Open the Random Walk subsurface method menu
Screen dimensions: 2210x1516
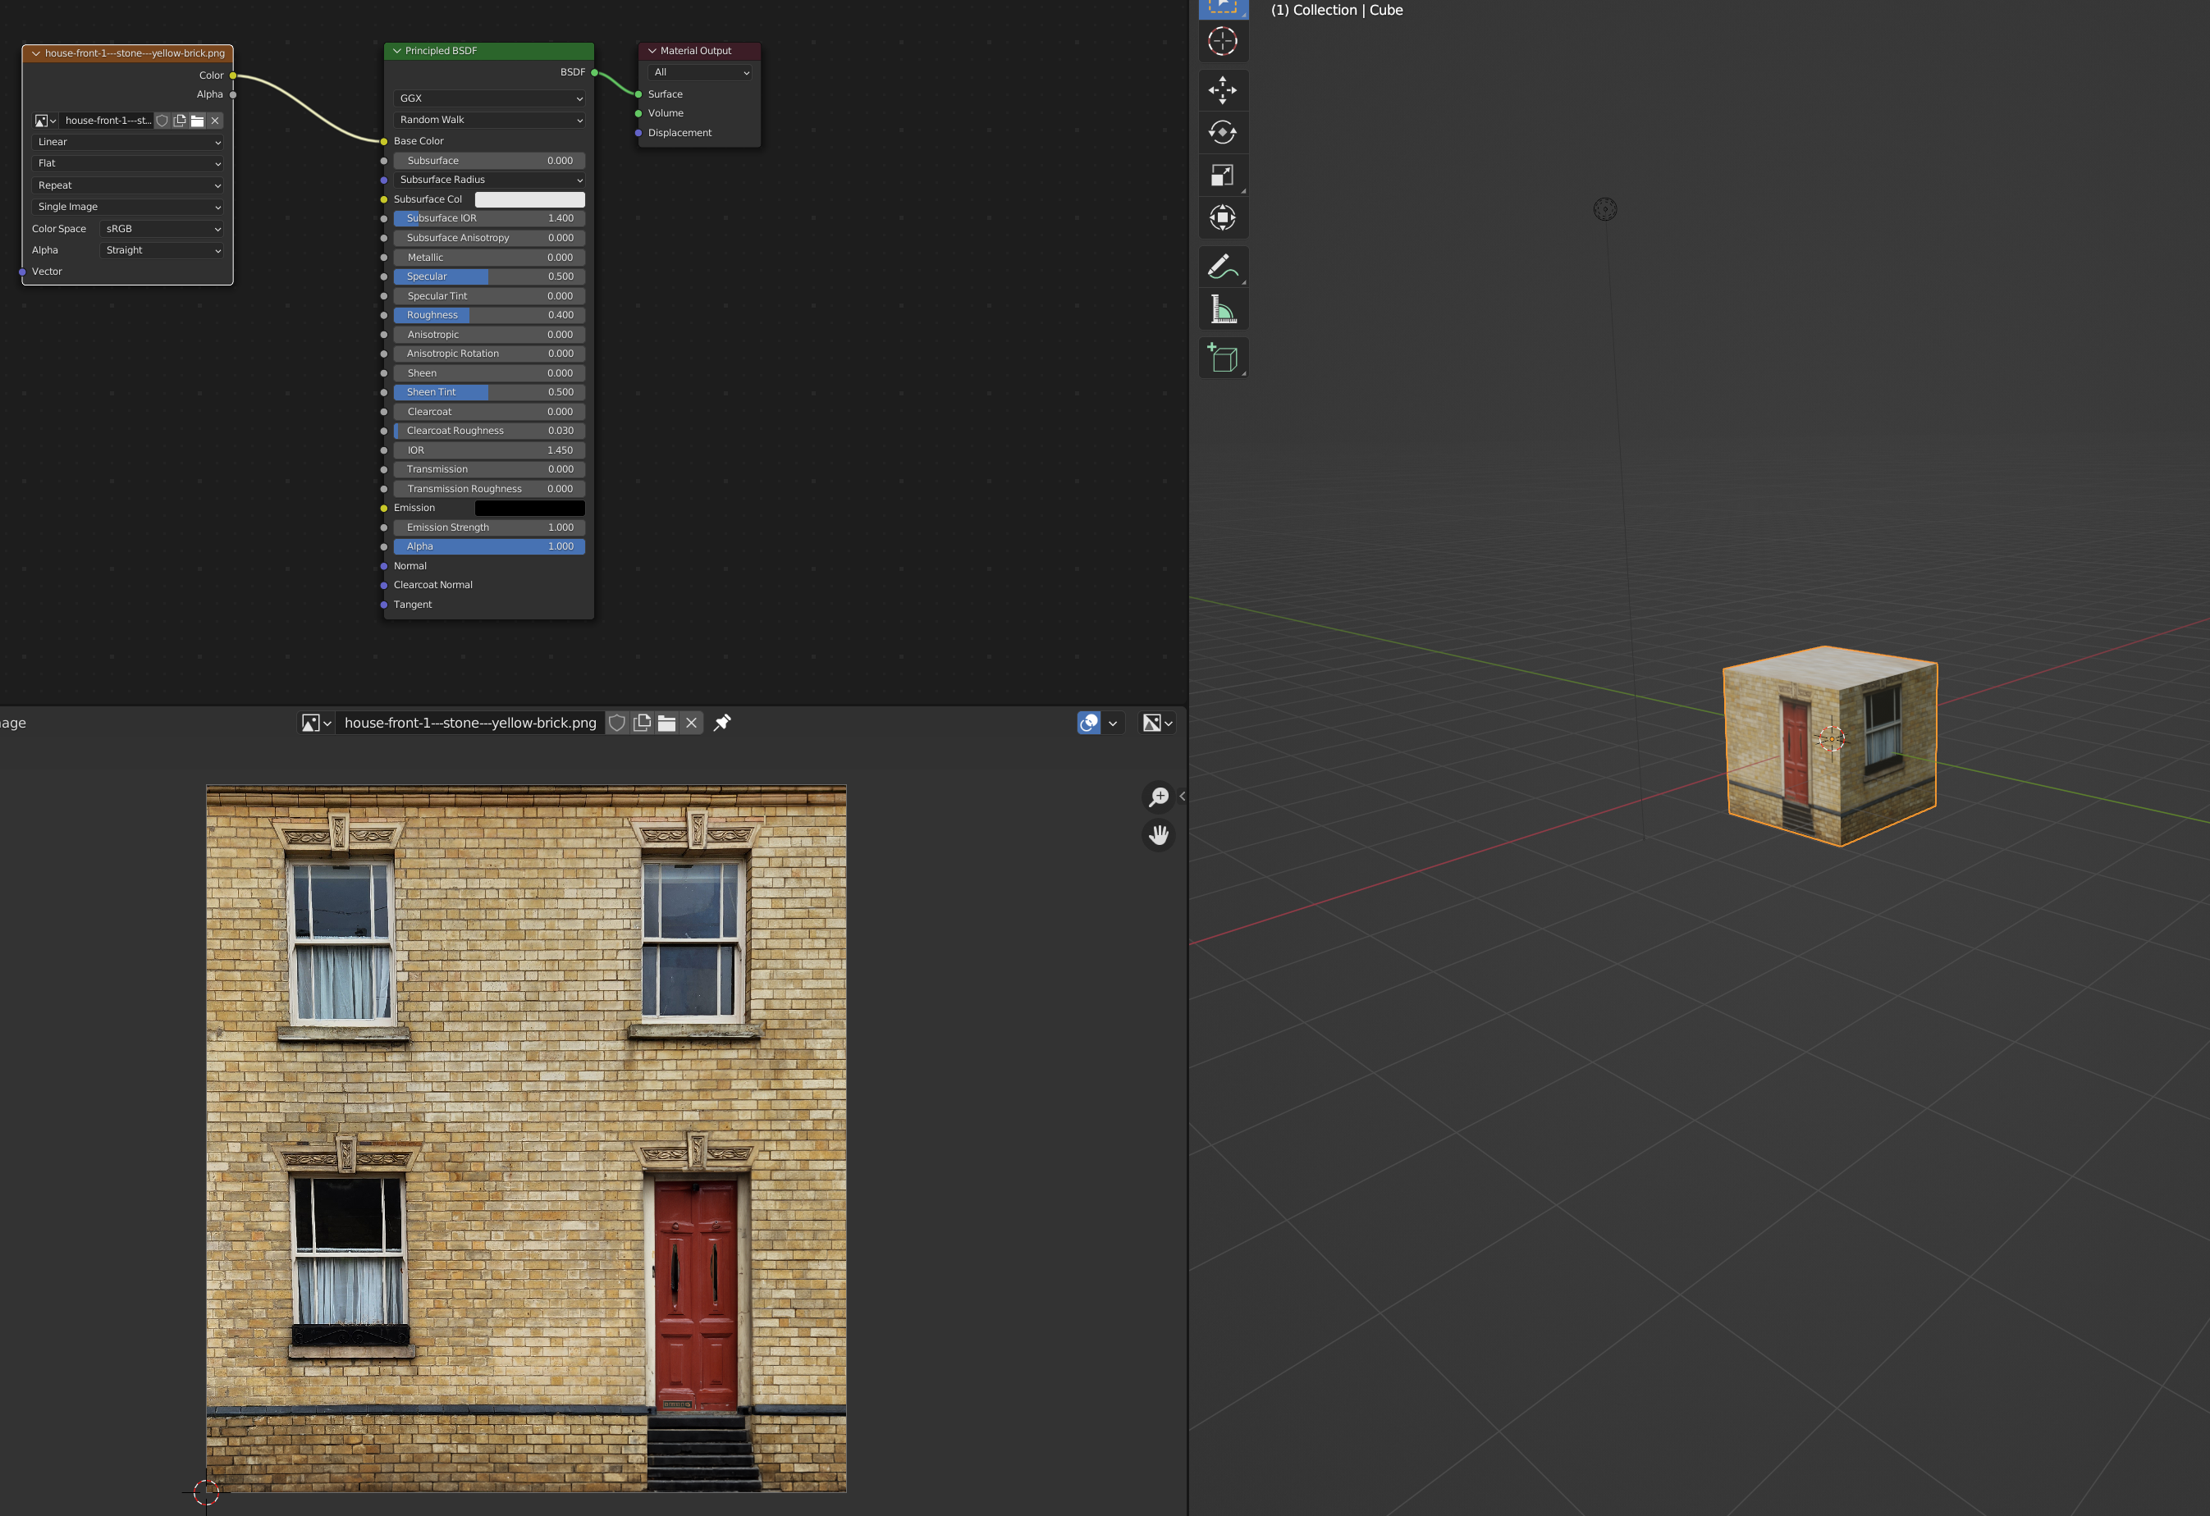pos(489,120)
